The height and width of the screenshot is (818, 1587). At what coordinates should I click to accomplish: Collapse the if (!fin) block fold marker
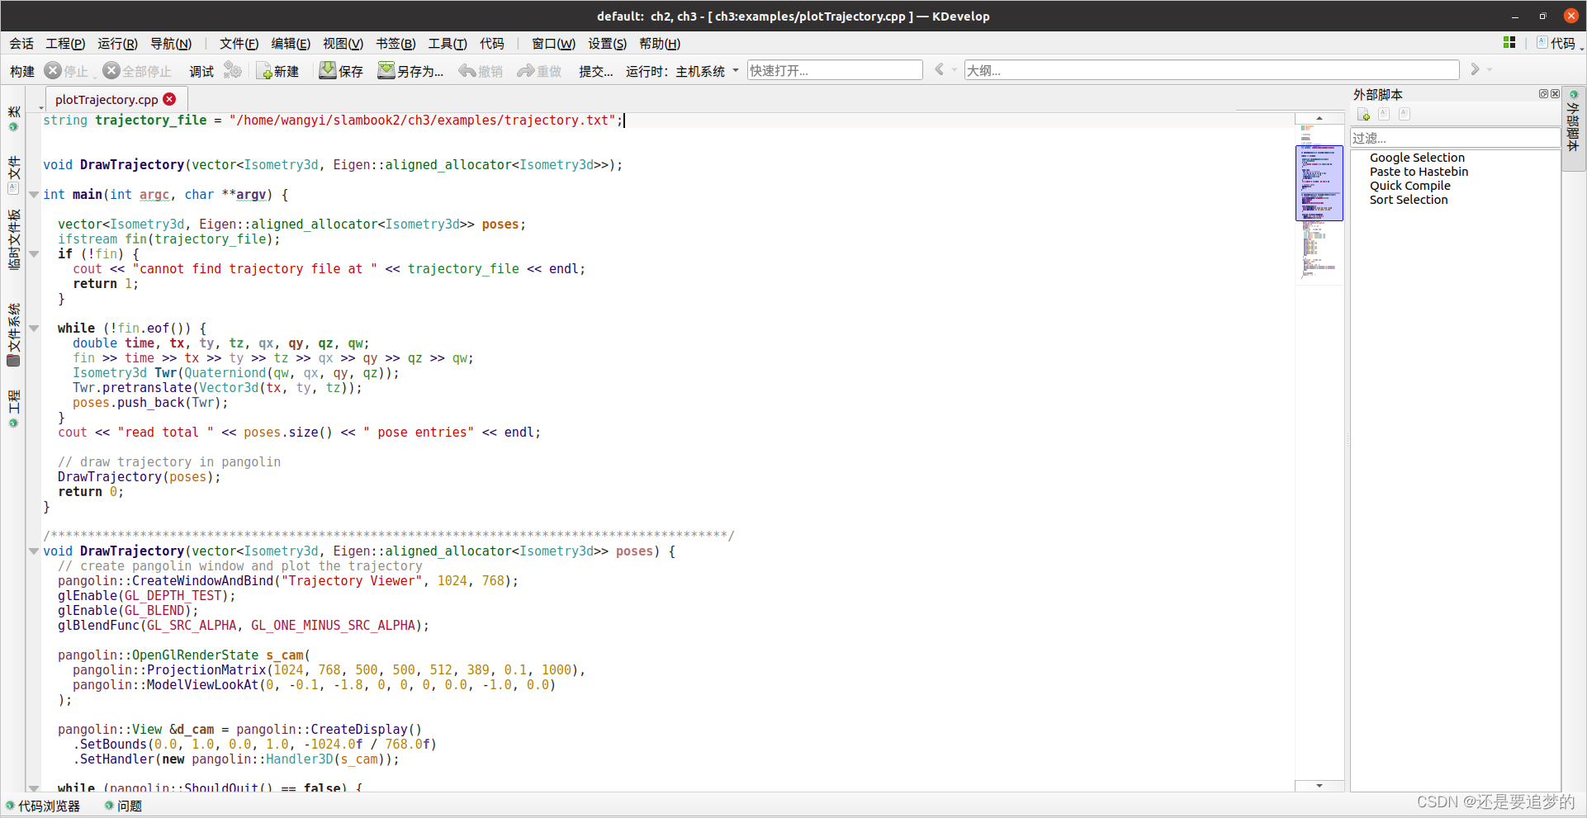(x=34, y=254)
